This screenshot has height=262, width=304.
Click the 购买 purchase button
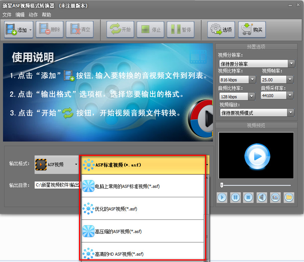point(252,29)
